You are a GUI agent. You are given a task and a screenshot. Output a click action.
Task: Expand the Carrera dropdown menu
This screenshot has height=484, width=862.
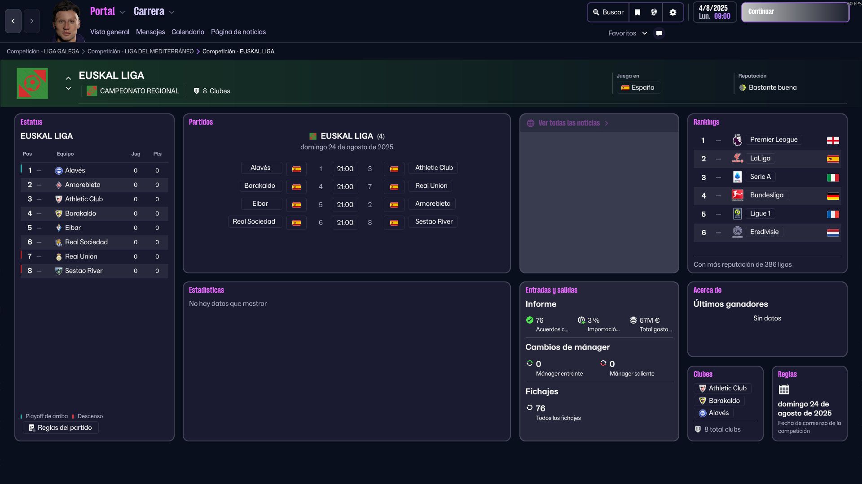(x=172, y=13)
